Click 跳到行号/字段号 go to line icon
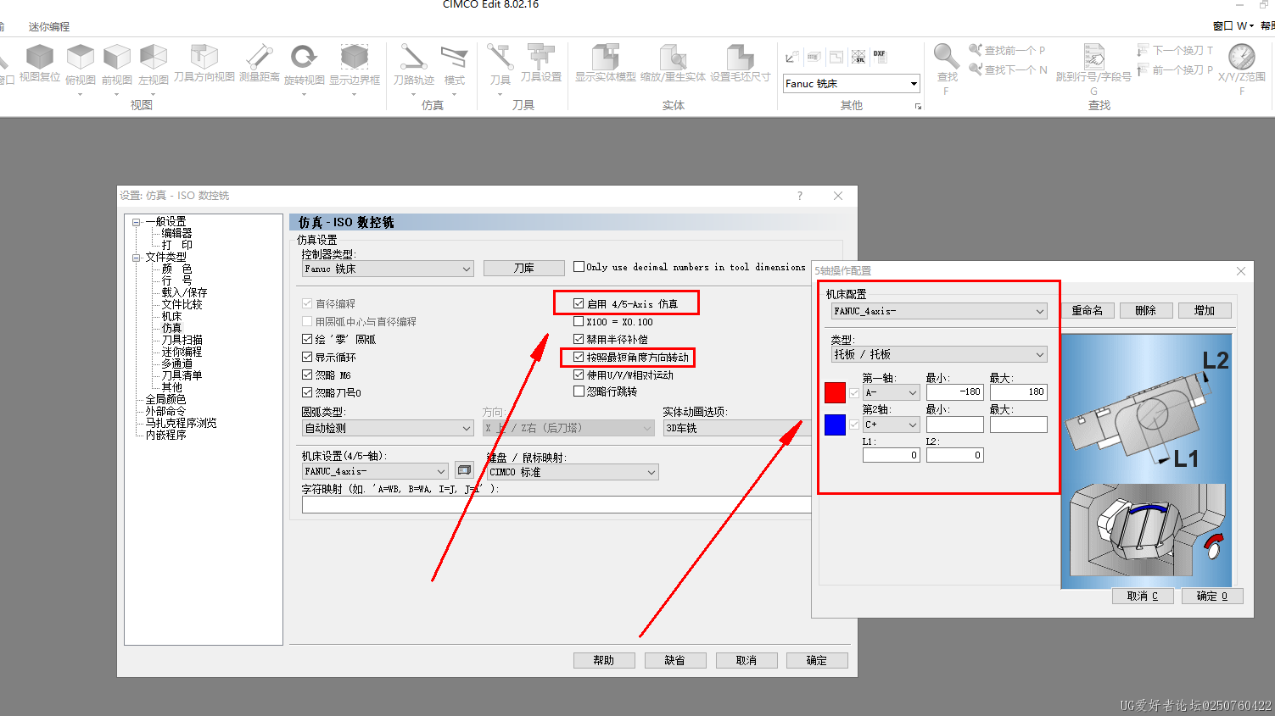Image resolution: width=1275 pixels, height=716 pixels. [x=1094, y=57]
